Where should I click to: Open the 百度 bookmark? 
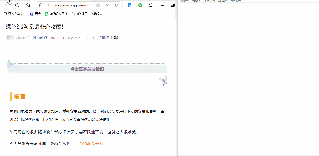35,14
